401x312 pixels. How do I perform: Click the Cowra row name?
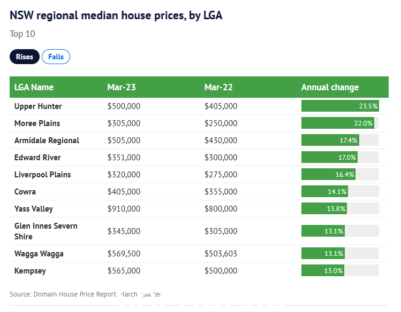tap(25, 192)
